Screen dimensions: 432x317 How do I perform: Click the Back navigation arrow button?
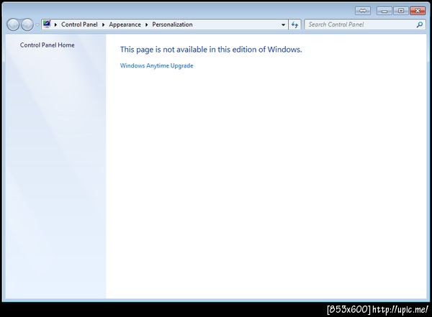(13, 24)
